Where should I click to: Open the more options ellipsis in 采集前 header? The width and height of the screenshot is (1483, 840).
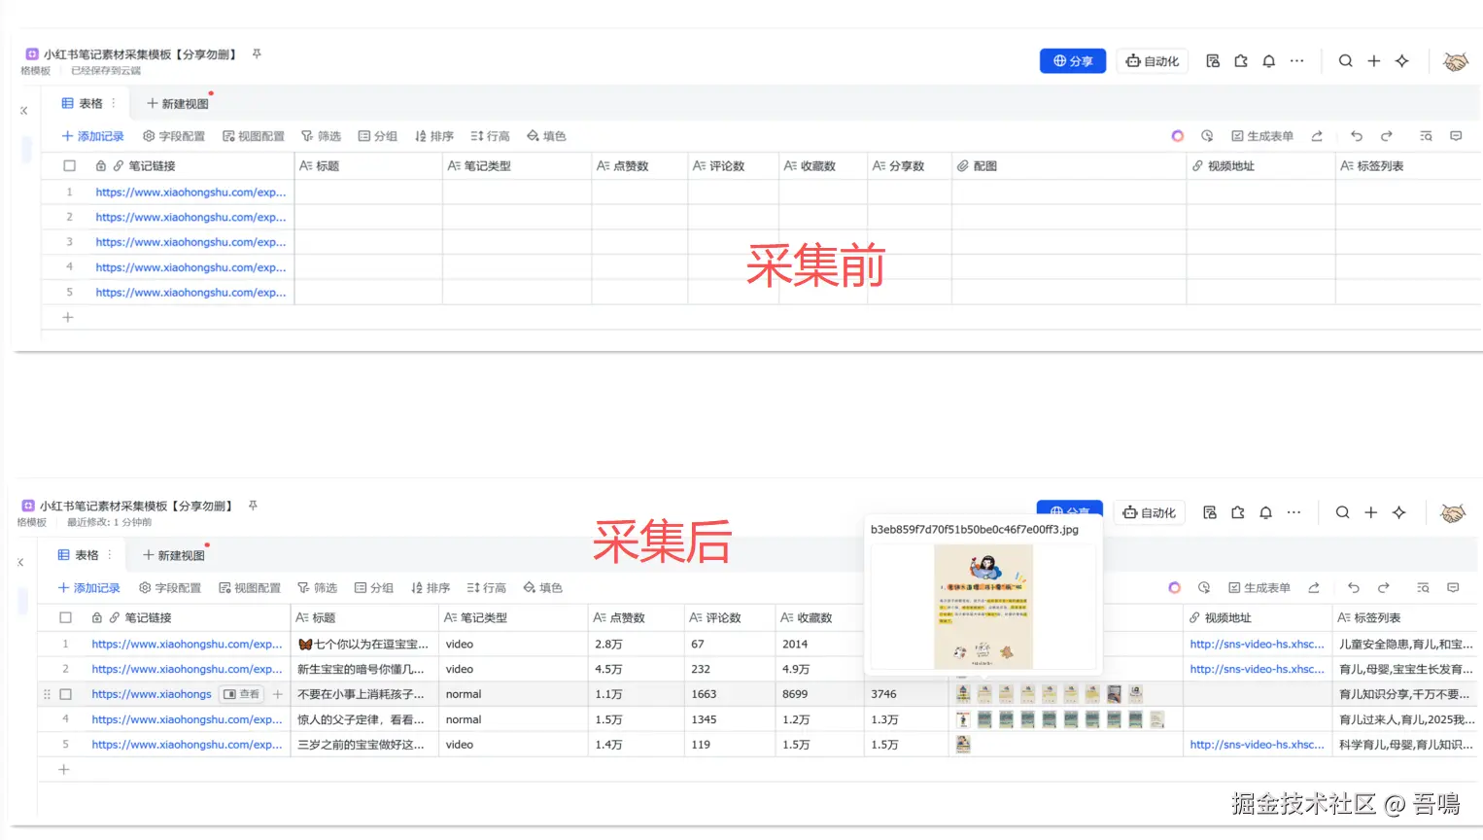coord(1297,61)
